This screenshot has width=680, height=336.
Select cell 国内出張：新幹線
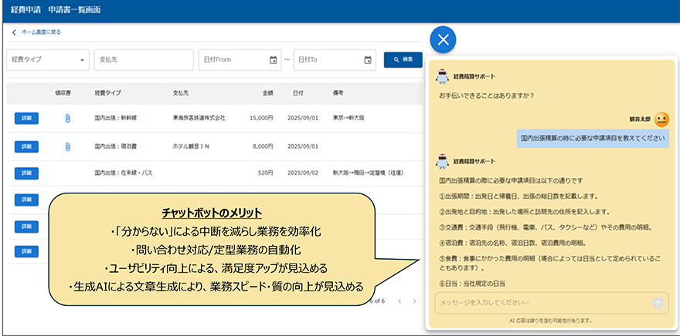(x=115, y=118)
